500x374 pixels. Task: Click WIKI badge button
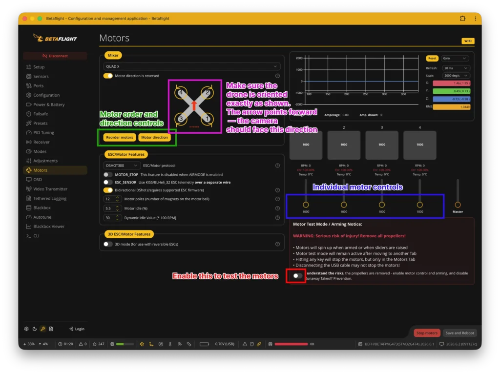(468, 41)
